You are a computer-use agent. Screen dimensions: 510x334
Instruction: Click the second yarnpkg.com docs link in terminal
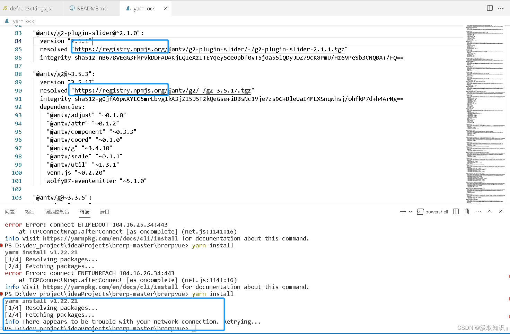click(x=111, y=287)
